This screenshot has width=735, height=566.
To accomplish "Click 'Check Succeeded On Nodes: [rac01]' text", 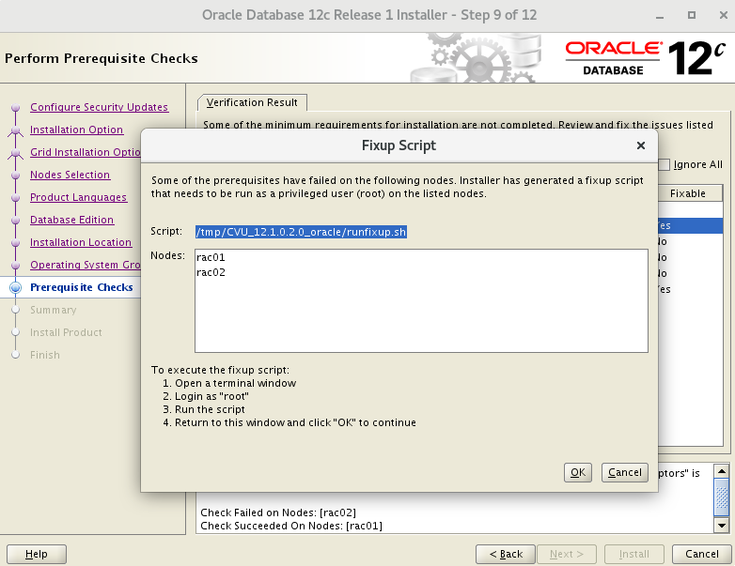I will click(291, 526).
